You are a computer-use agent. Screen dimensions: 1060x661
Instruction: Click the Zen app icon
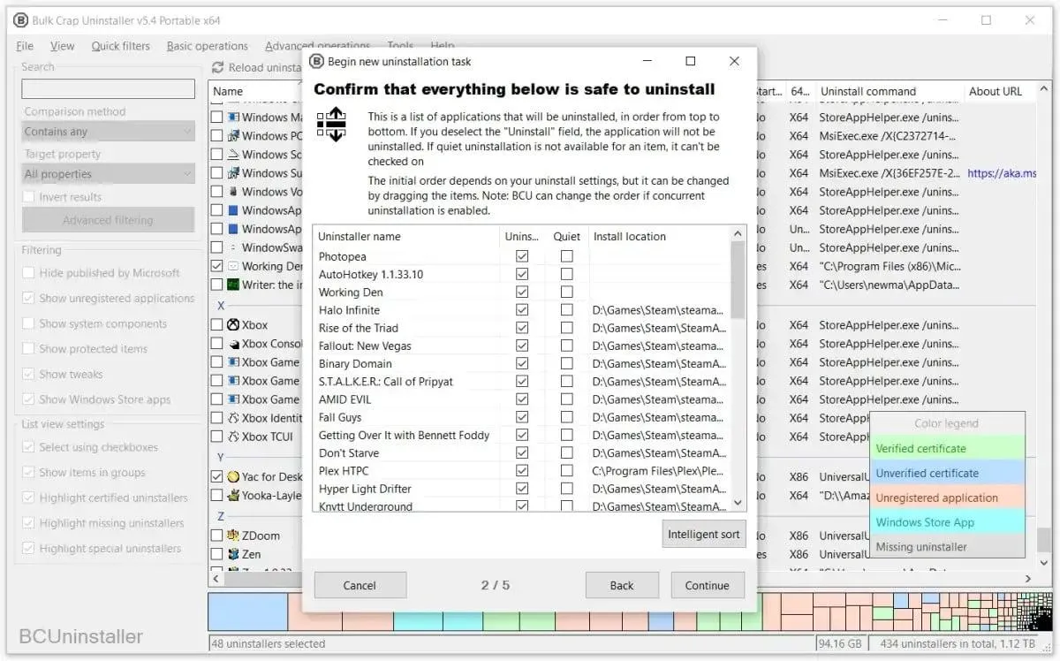tap(233, 554)
